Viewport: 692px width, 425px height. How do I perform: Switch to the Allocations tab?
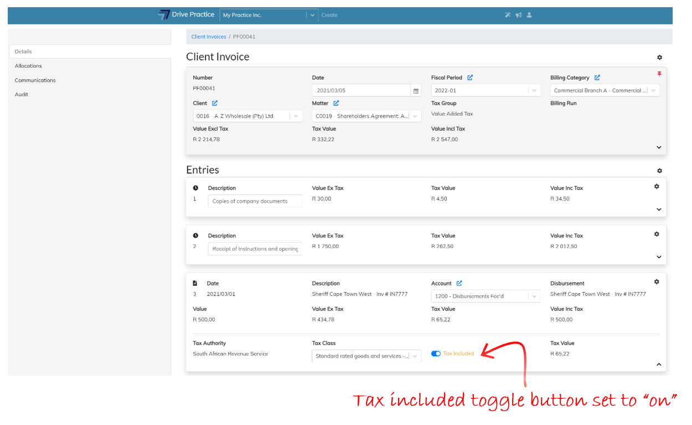click(x=28, y=66)
